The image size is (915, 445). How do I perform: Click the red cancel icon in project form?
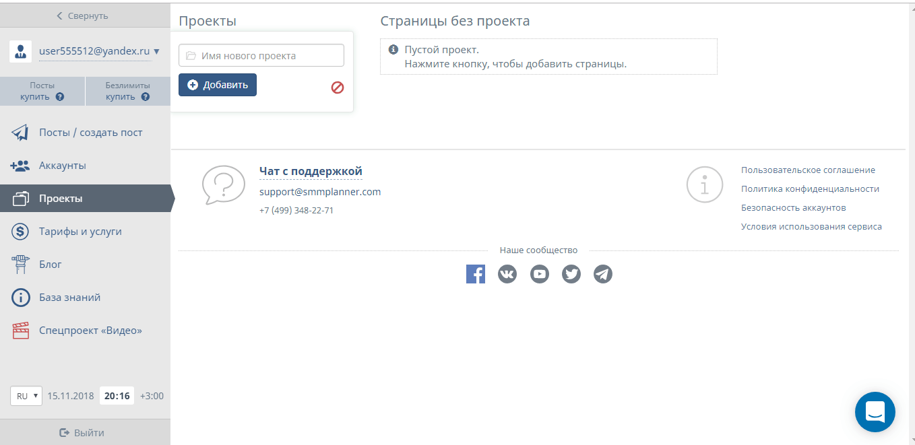(338, 87)
